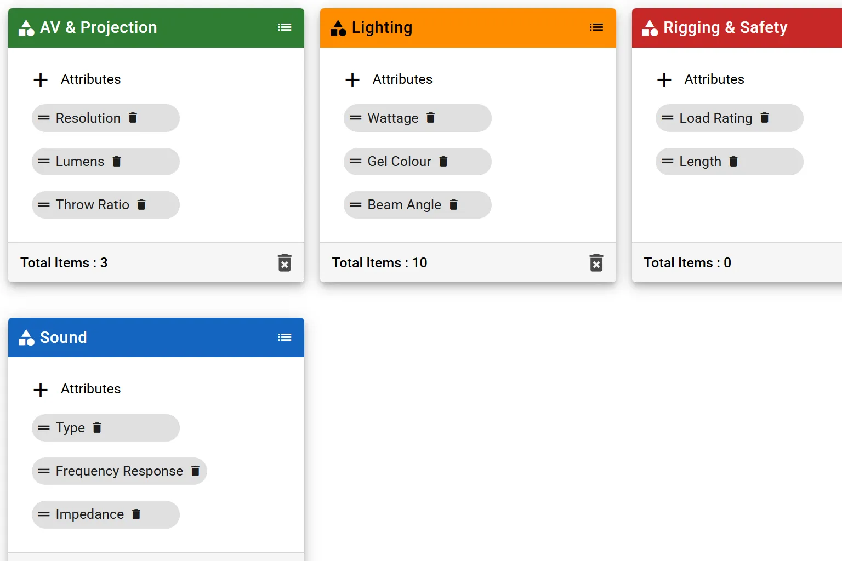Click the delete-all icon in Lighting footer
The width and height of the screenshot is (842, 561).
(596, 262)
